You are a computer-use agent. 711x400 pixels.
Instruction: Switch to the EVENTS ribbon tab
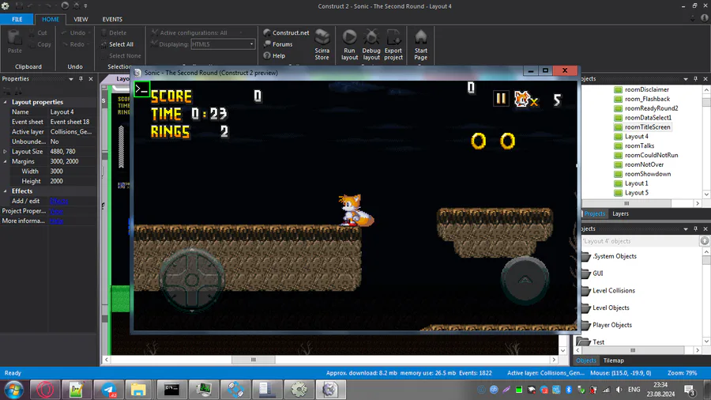coord(112,19)
